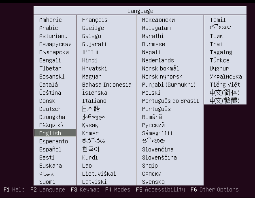This screenshot has height=198, width=255.
Task: Open the F3 Keymap option
Action: coord(85,189)
